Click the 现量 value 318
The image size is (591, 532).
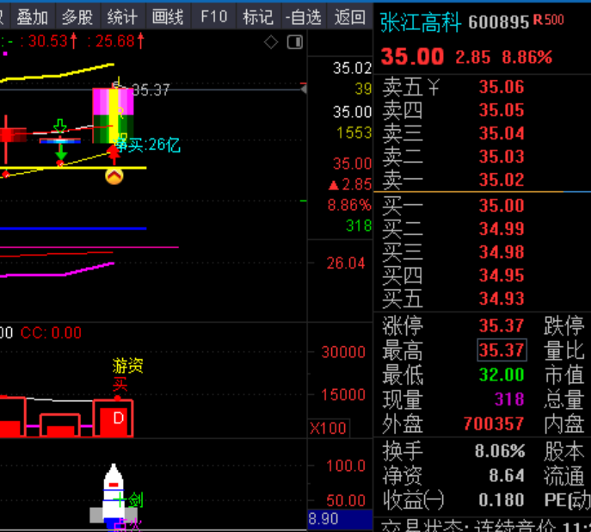click(509, 399)
